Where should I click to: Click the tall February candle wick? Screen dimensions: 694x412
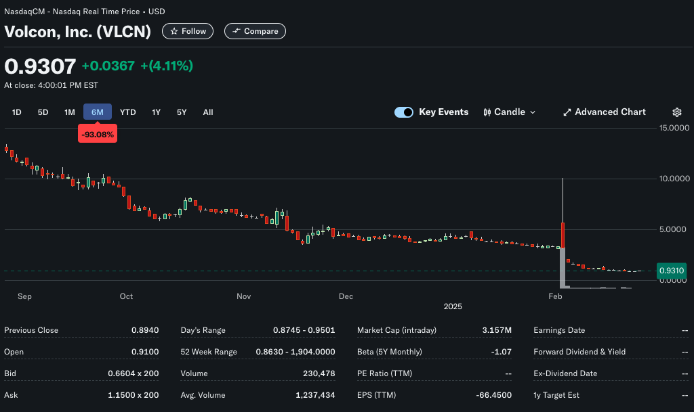[x=563, y=200]
